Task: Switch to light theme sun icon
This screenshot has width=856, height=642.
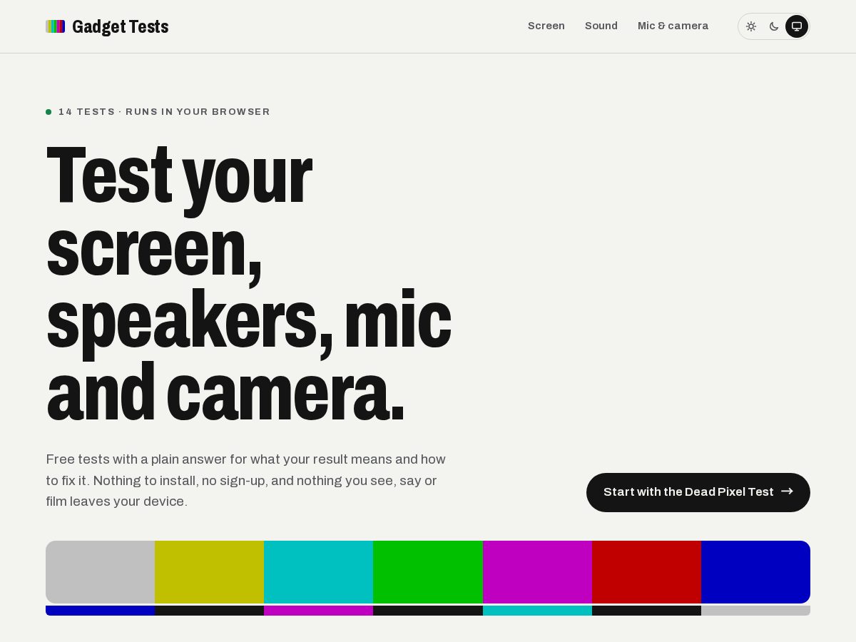Action: tap(751, 26)
